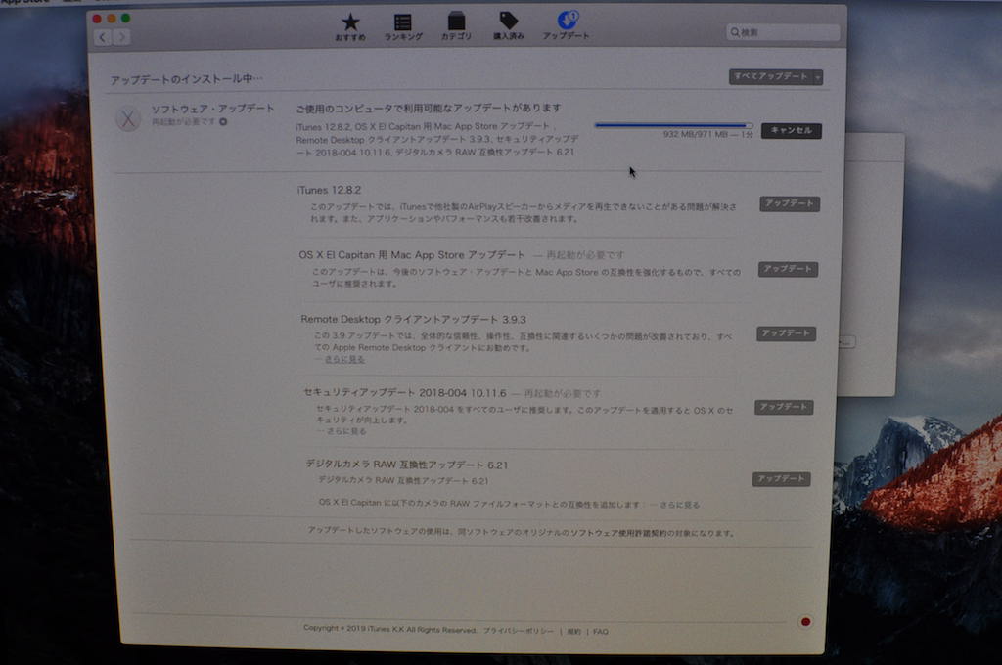Select the セキュリティアップデート 2018-004 10.11.6 title

tap(405, 392)
